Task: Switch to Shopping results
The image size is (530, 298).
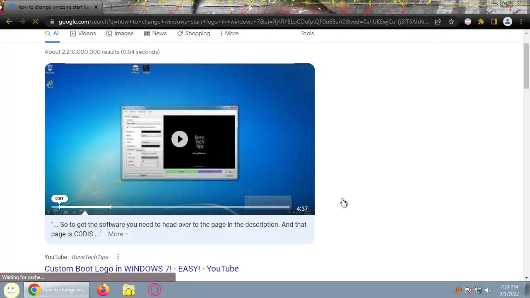Action: click(193, 34)
